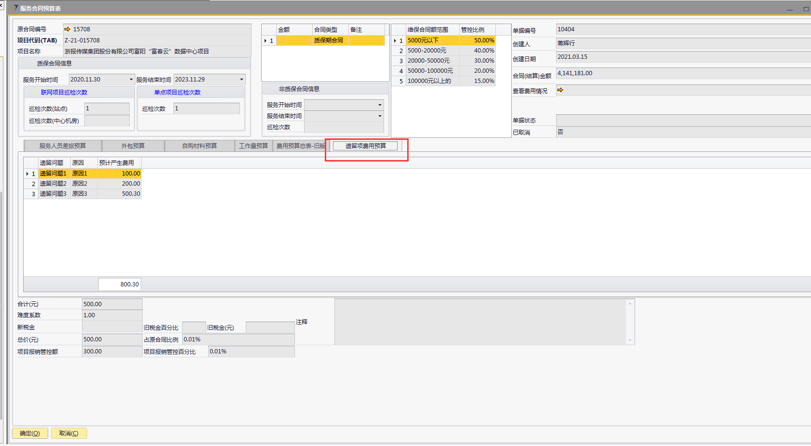Screen dimensions: 811x446
Task: Select the 工作量预算 tab
Action: point(253,146)
